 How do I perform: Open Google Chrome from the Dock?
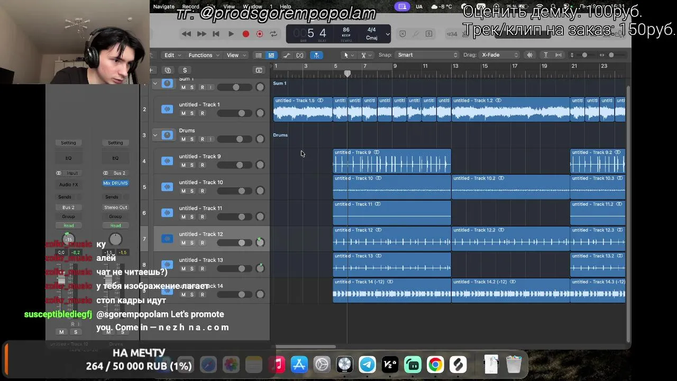(x=435, y=365)
